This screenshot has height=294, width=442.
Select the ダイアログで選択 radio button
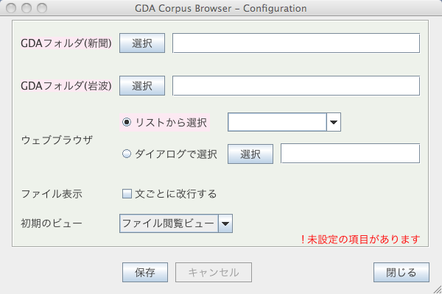tap(127, 154)
